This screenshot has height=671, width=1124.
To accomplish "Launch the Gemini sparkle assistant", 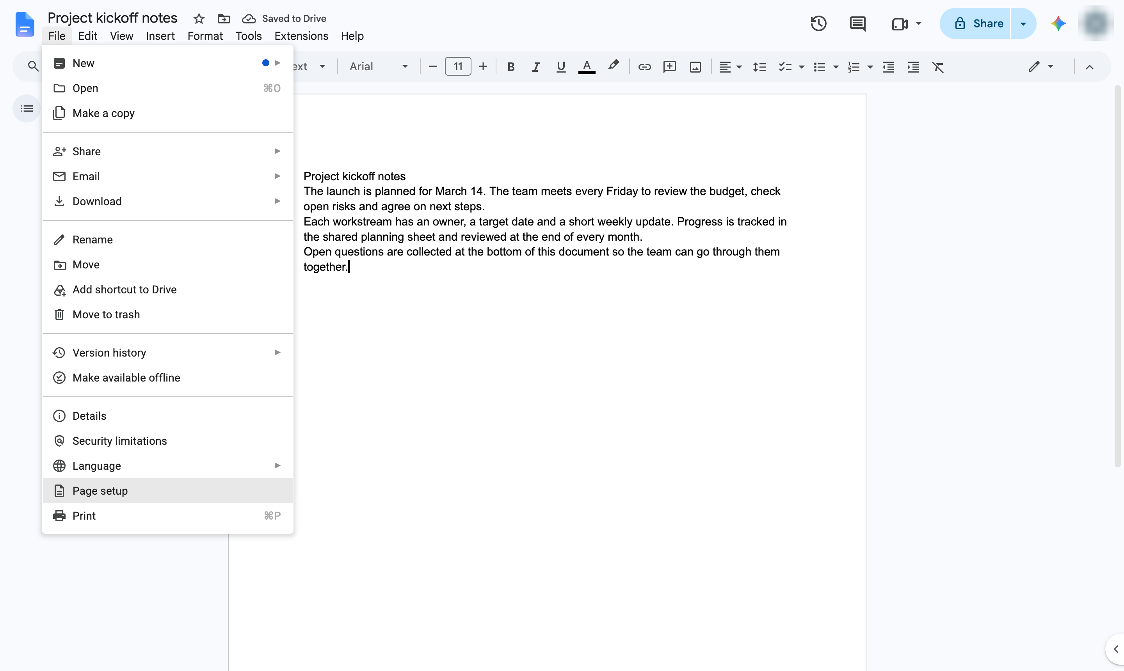I will [1058, 23].
